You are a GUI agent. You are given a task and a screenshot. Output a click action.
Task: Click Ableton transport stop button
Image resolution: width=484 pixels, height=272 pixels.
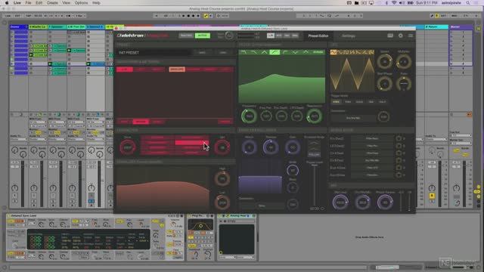click(x=188, y=15)
